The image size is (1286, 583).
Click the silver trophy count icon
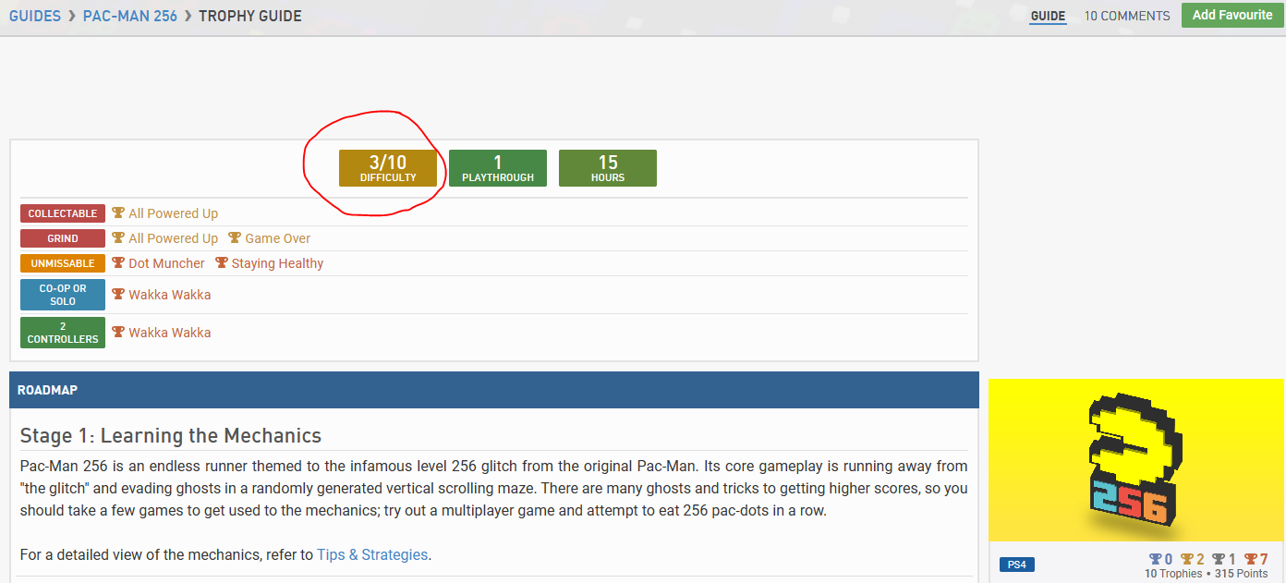[1218, 559]
